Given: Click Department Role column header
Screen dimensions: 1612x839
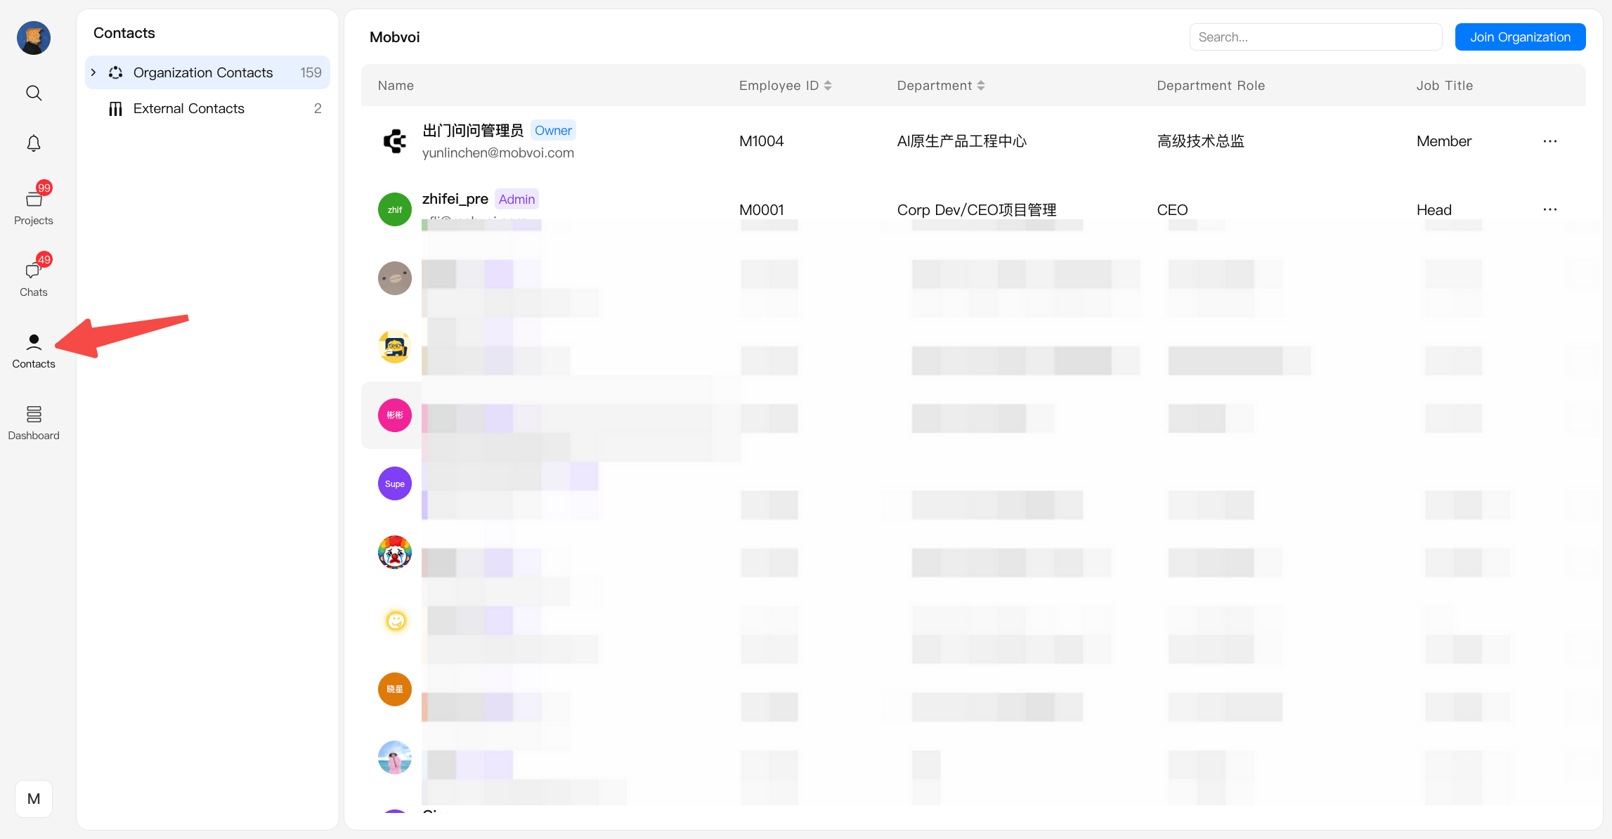Looking at the screenshot, I should click(x=1211, y=86).
